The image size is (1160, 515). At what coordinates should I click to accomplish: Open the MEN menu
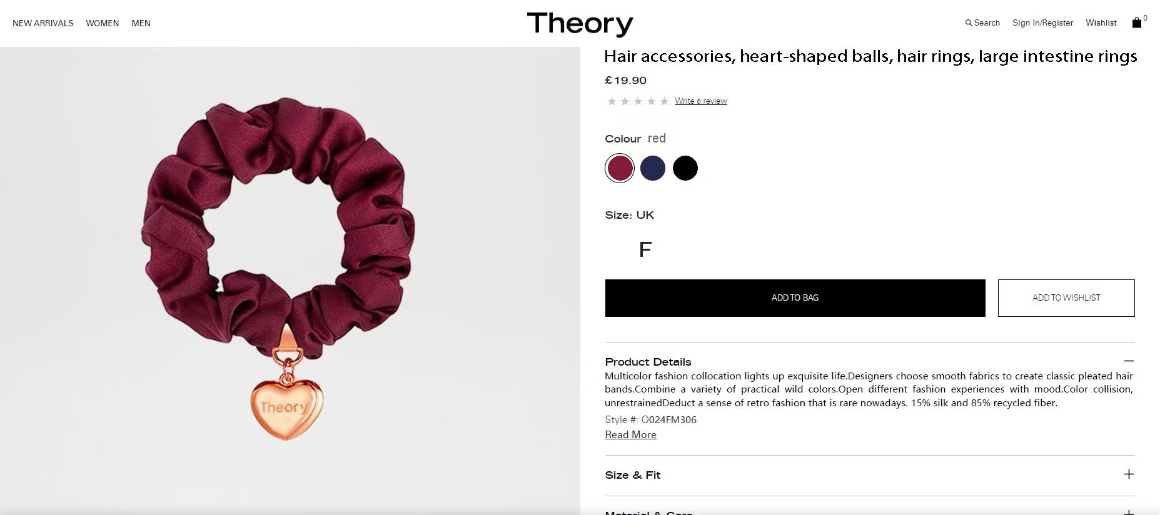click(x=141, y=23)
